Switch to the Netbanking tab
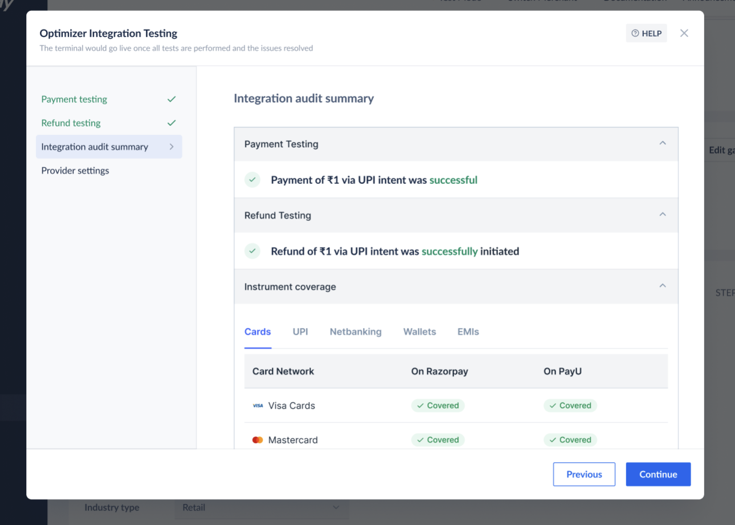This screenshot has width=735, height=525. tap(356, 331)
